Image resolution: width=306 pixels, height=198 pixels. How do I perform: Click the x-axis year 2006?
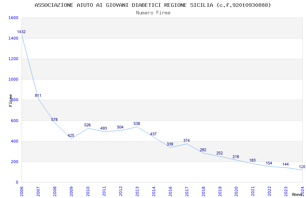[x=22, y=192]
